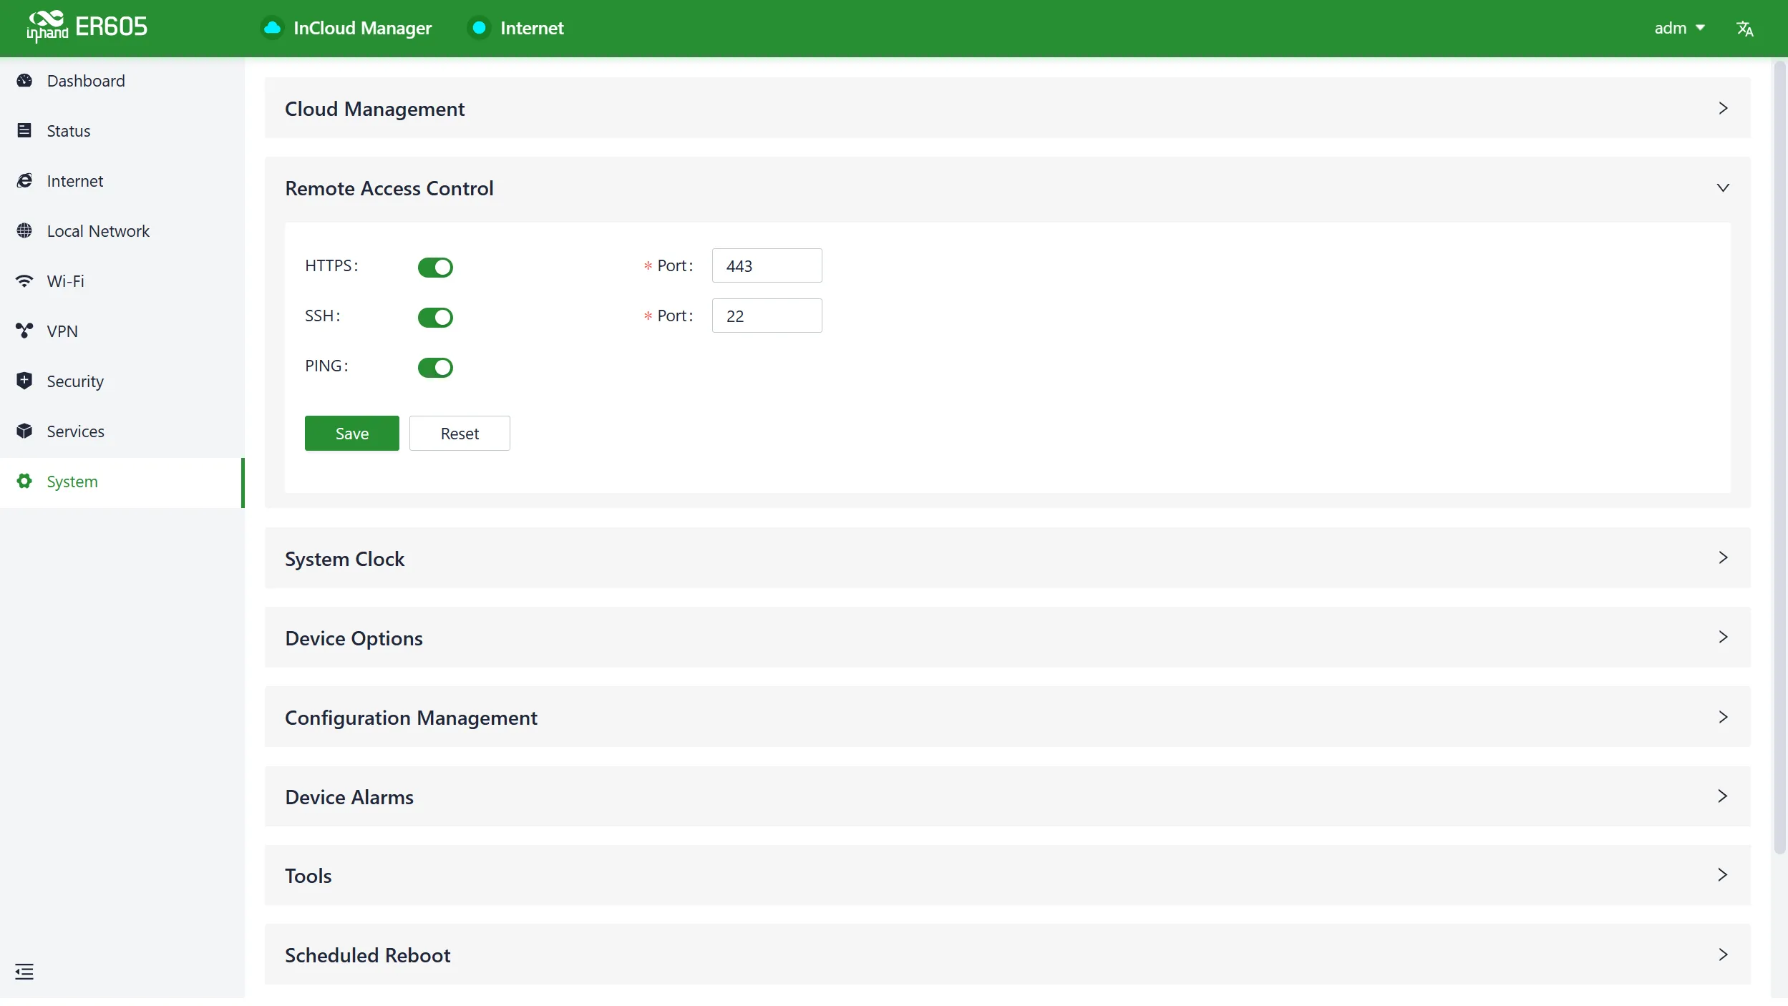1788x1006 pixels.
Task: Reset the remote access settings
Action: coord(460,433)
